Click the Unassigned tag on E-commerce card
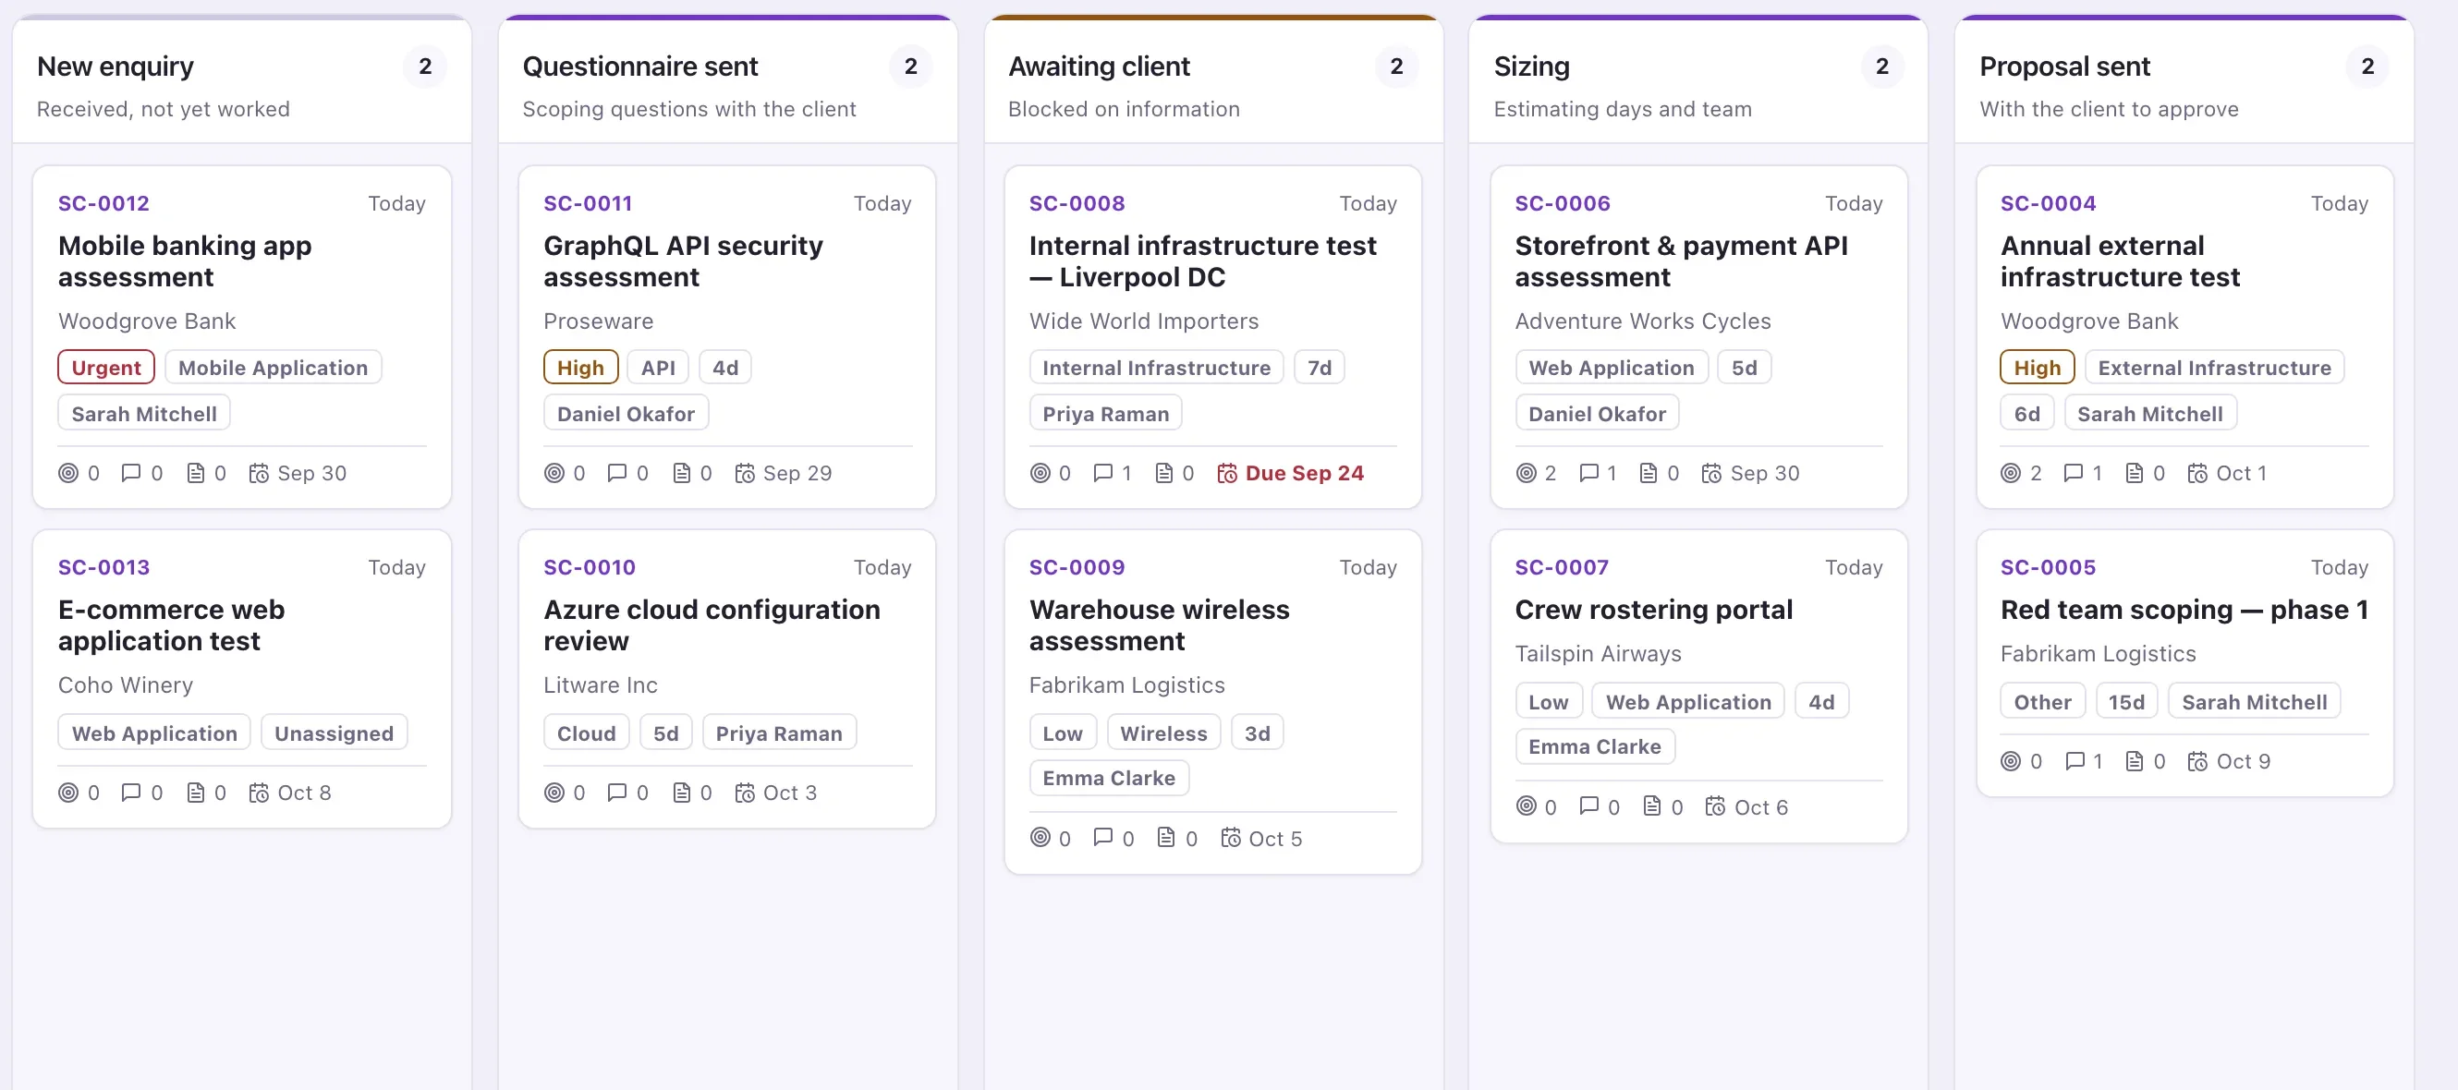Viewport: 2458px width, 1090px height. tap(334, 733)
